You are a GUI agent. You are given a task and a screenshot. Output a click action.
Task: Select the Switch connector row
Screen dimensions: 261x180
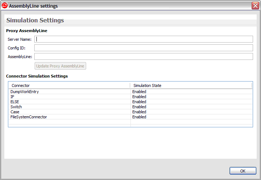pyautogui.click(x=130, y=107)
